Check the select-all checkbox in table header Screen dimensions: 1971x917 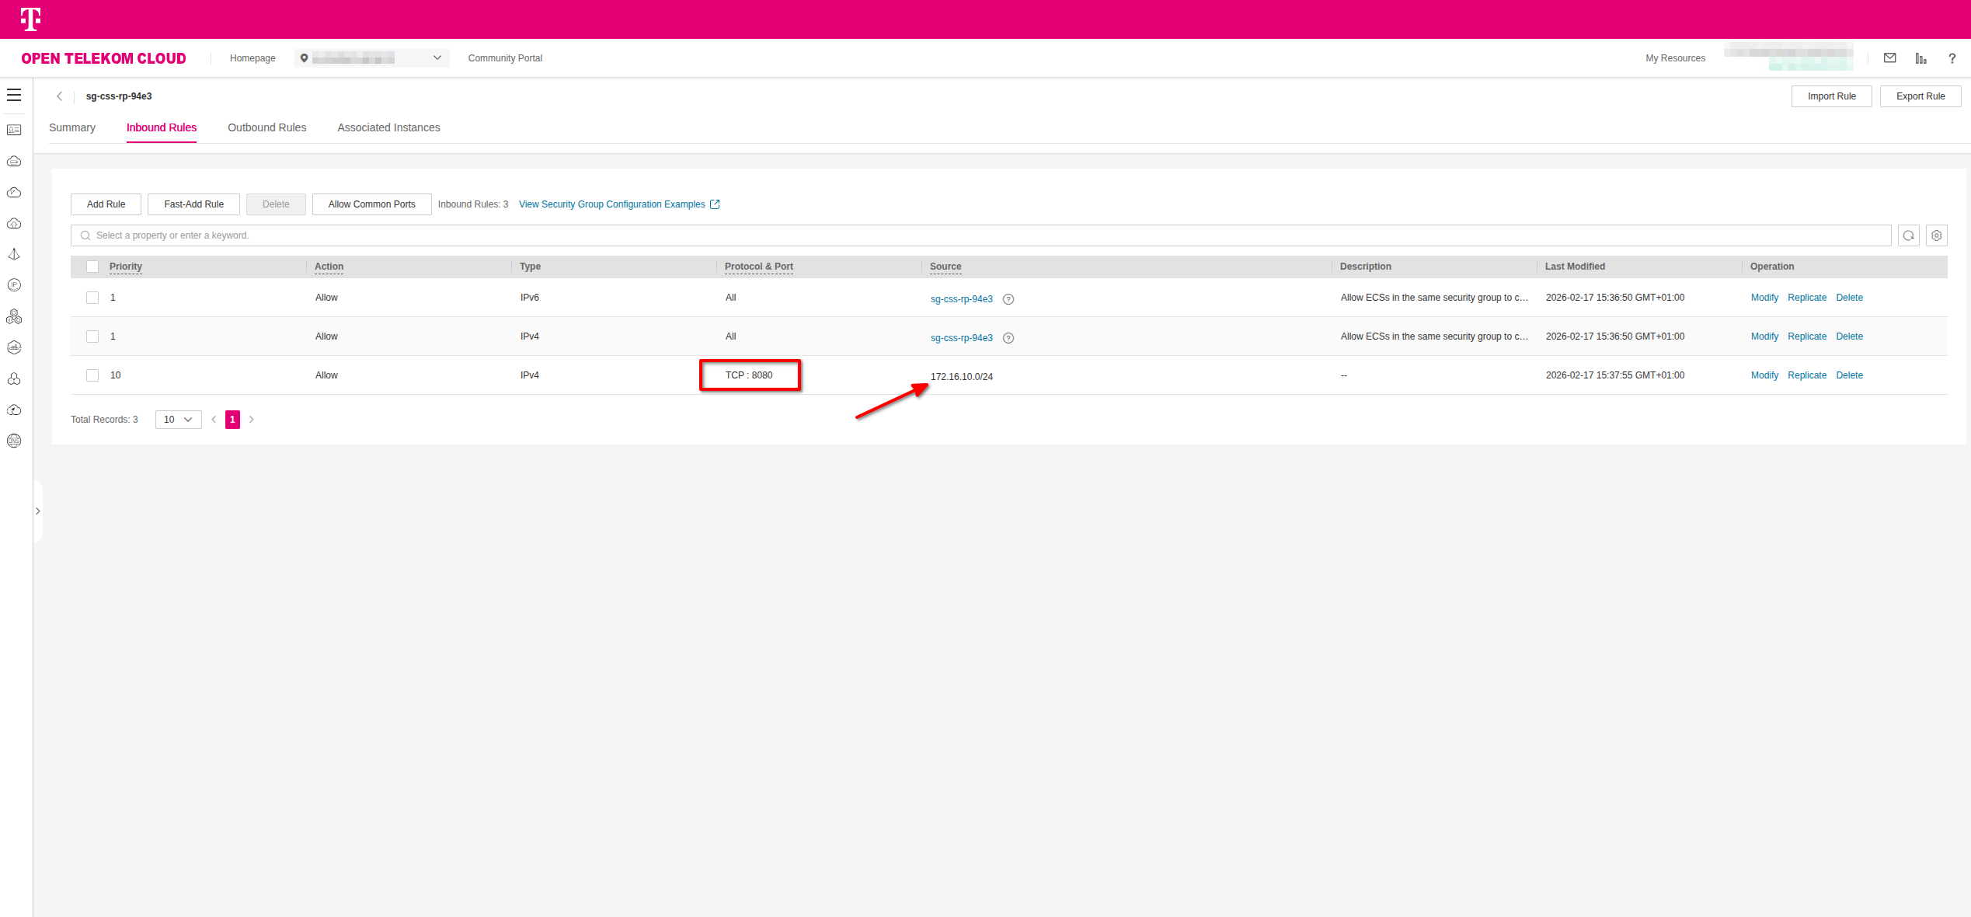click(x=92, y=267)
